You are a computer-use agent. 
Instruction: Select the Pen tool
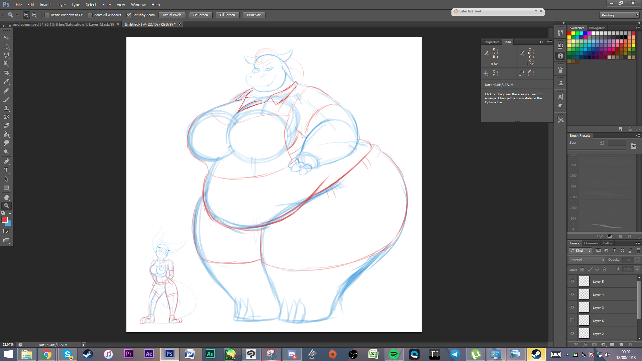tap(6, 161)
